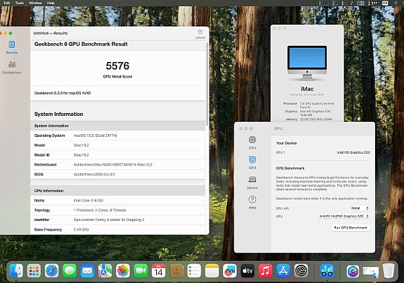Open the Help section in sidebar

[252, 203]
